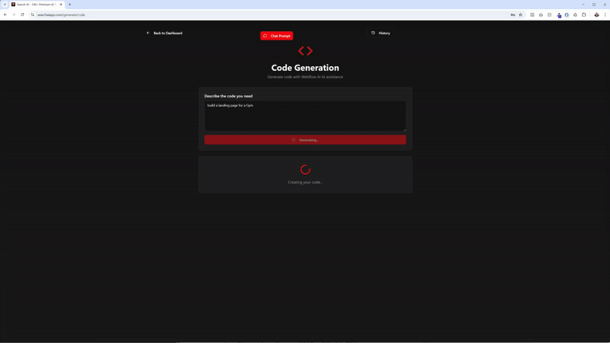Click the red loading spinner
The width and height of the screenshot is (610, 343).
click(x=305, y=170)
